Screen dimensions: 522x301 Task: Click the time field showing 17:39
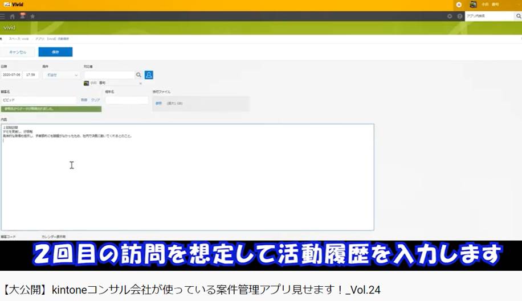click(x=31, y=75)
